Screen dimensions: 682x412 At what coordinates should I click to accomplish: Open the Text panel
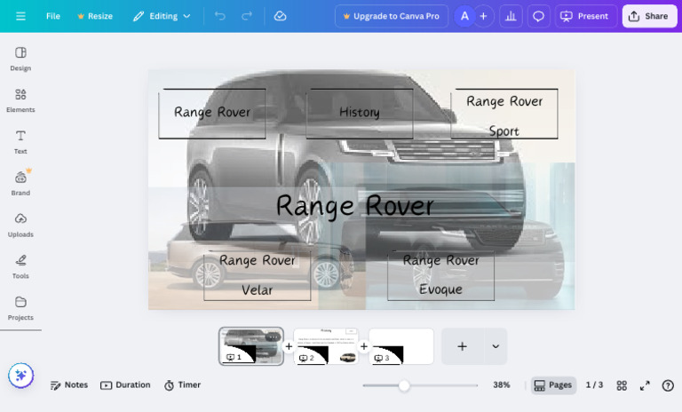point(20,142)
